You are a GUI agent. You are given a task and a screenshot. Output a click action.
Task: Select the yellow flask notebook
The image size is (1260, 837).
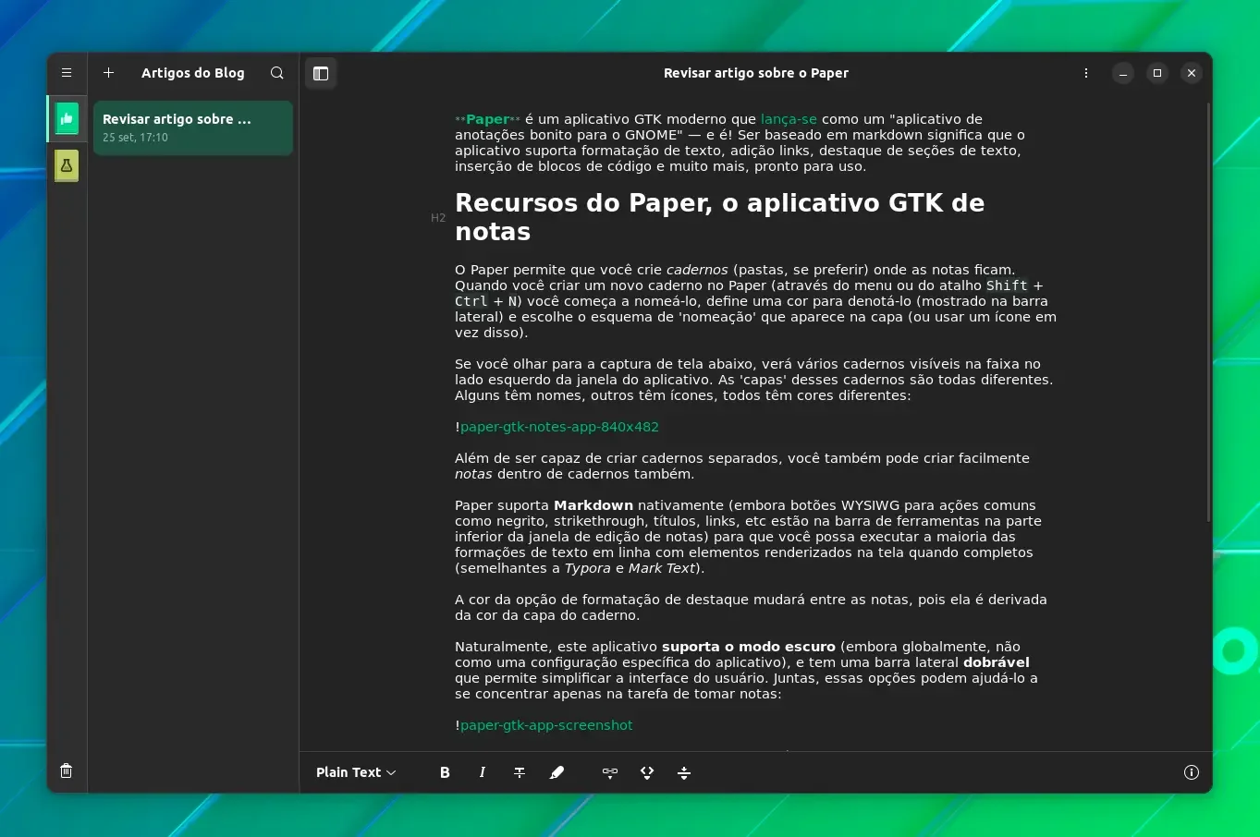tap(67, 166)
